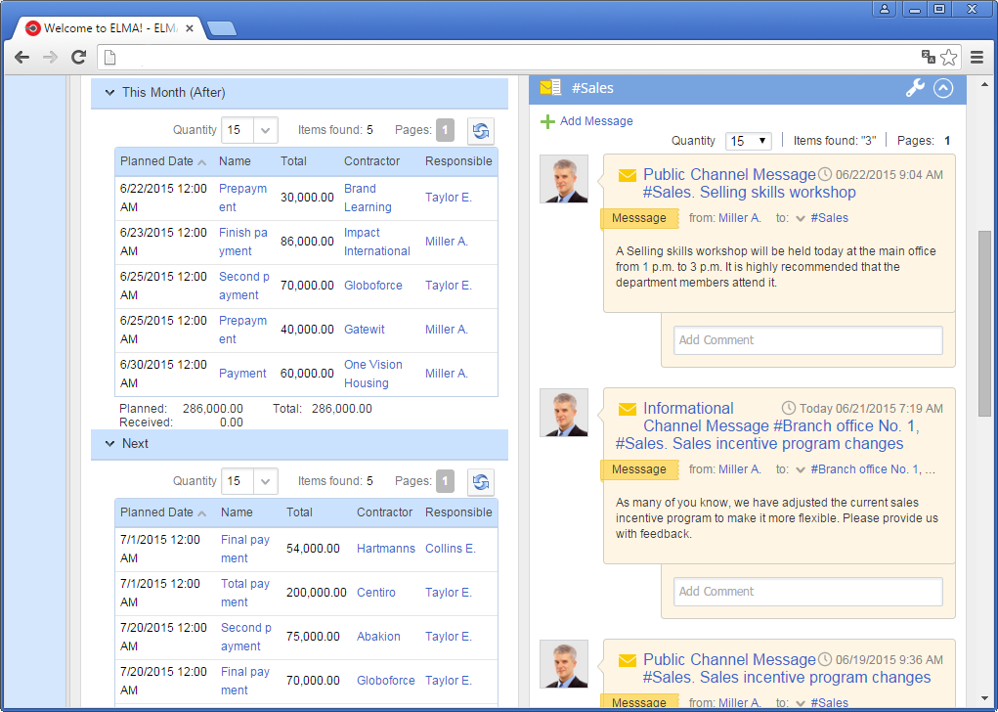Open the Gatewit contractor link
This screenshot has width=998, height=712.
tap(364, 330)
